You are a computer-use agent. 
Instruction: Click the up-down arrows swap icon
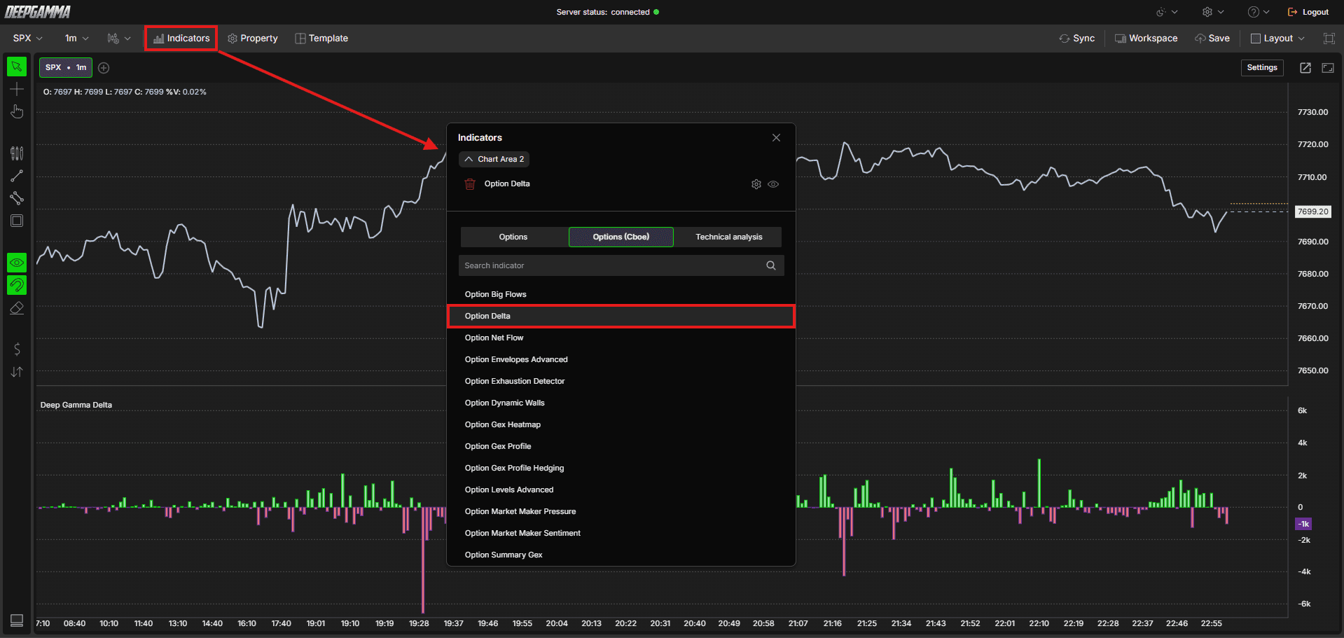17,372
